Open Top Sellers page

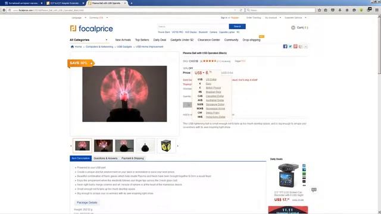(x=142, y=40)
